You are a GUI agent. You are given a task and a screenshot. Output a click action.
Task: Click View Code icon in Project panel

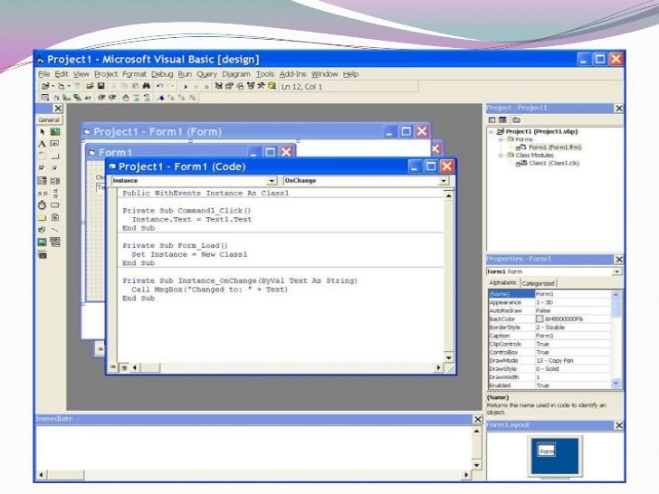coord(492,120)
